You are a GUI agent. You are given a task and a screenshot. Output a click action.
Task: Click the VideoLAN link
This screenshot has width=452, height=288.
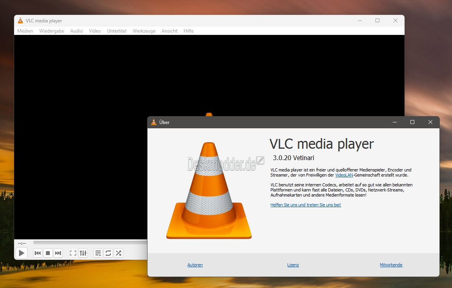(344, 175)
